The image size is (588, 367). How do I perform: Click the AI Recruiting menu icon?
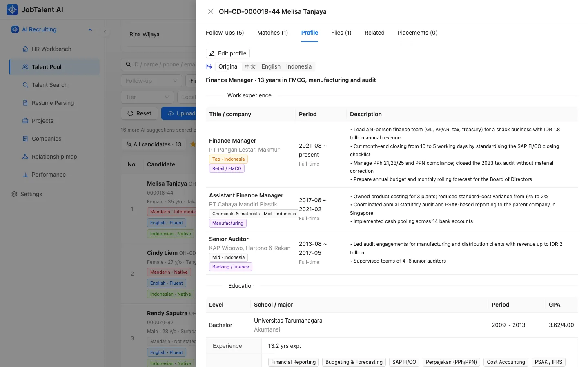[x=15, y=29]
